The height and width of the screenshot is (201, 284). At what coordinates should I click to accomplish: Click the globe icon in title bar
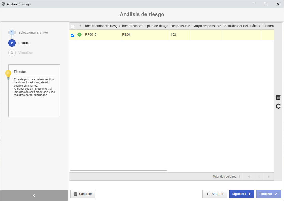[3, 4]
